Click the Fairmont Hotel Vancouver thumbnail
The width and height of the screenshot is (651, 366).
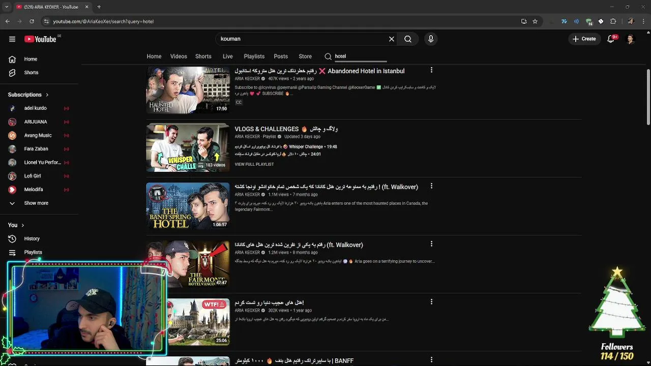point(188,264)
